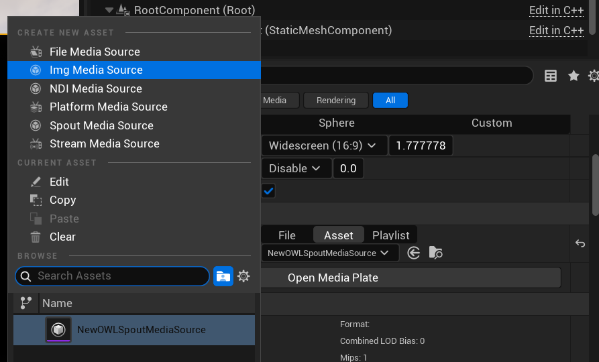Click the Combined LOD Bias: 0 text
The height and width of the screenshot is (362, 599).
point(382,341)
